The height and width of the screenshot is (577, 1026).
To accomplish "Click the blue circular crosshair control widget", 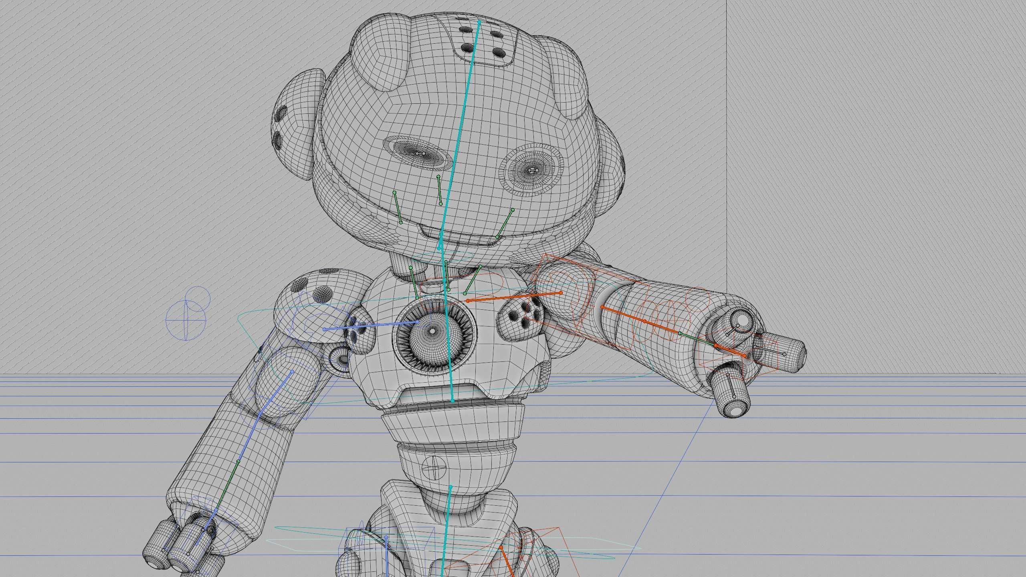I will pos(186,320).
